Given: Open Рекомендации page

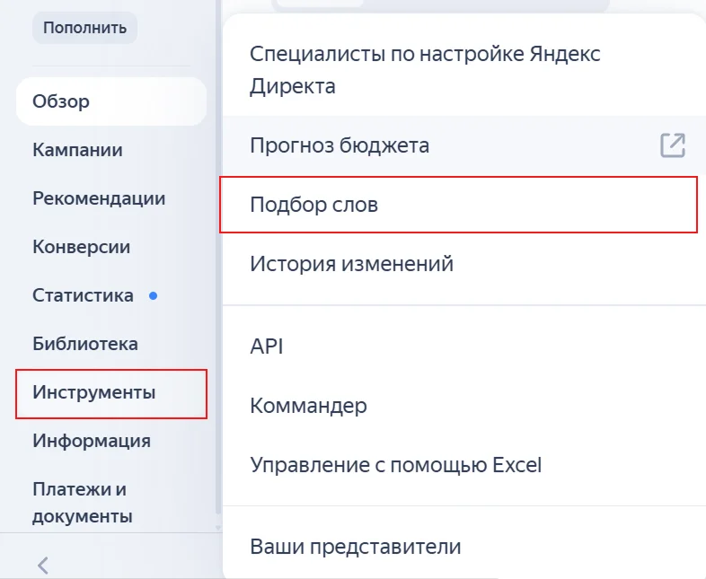Looking at the screenshot, I should (99, 198).
